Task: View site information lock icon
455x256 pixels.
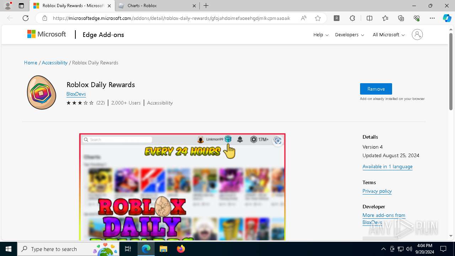Action: tap(45, 18)
